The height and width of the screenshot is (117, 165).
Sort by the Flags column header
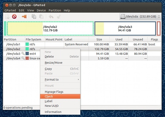(154, 40)
